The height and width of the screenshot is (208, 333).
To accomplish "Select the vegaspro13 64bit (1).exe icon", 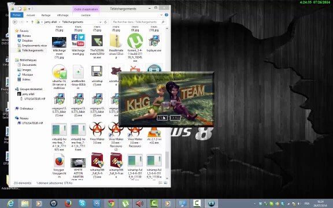I will point(59,99).
